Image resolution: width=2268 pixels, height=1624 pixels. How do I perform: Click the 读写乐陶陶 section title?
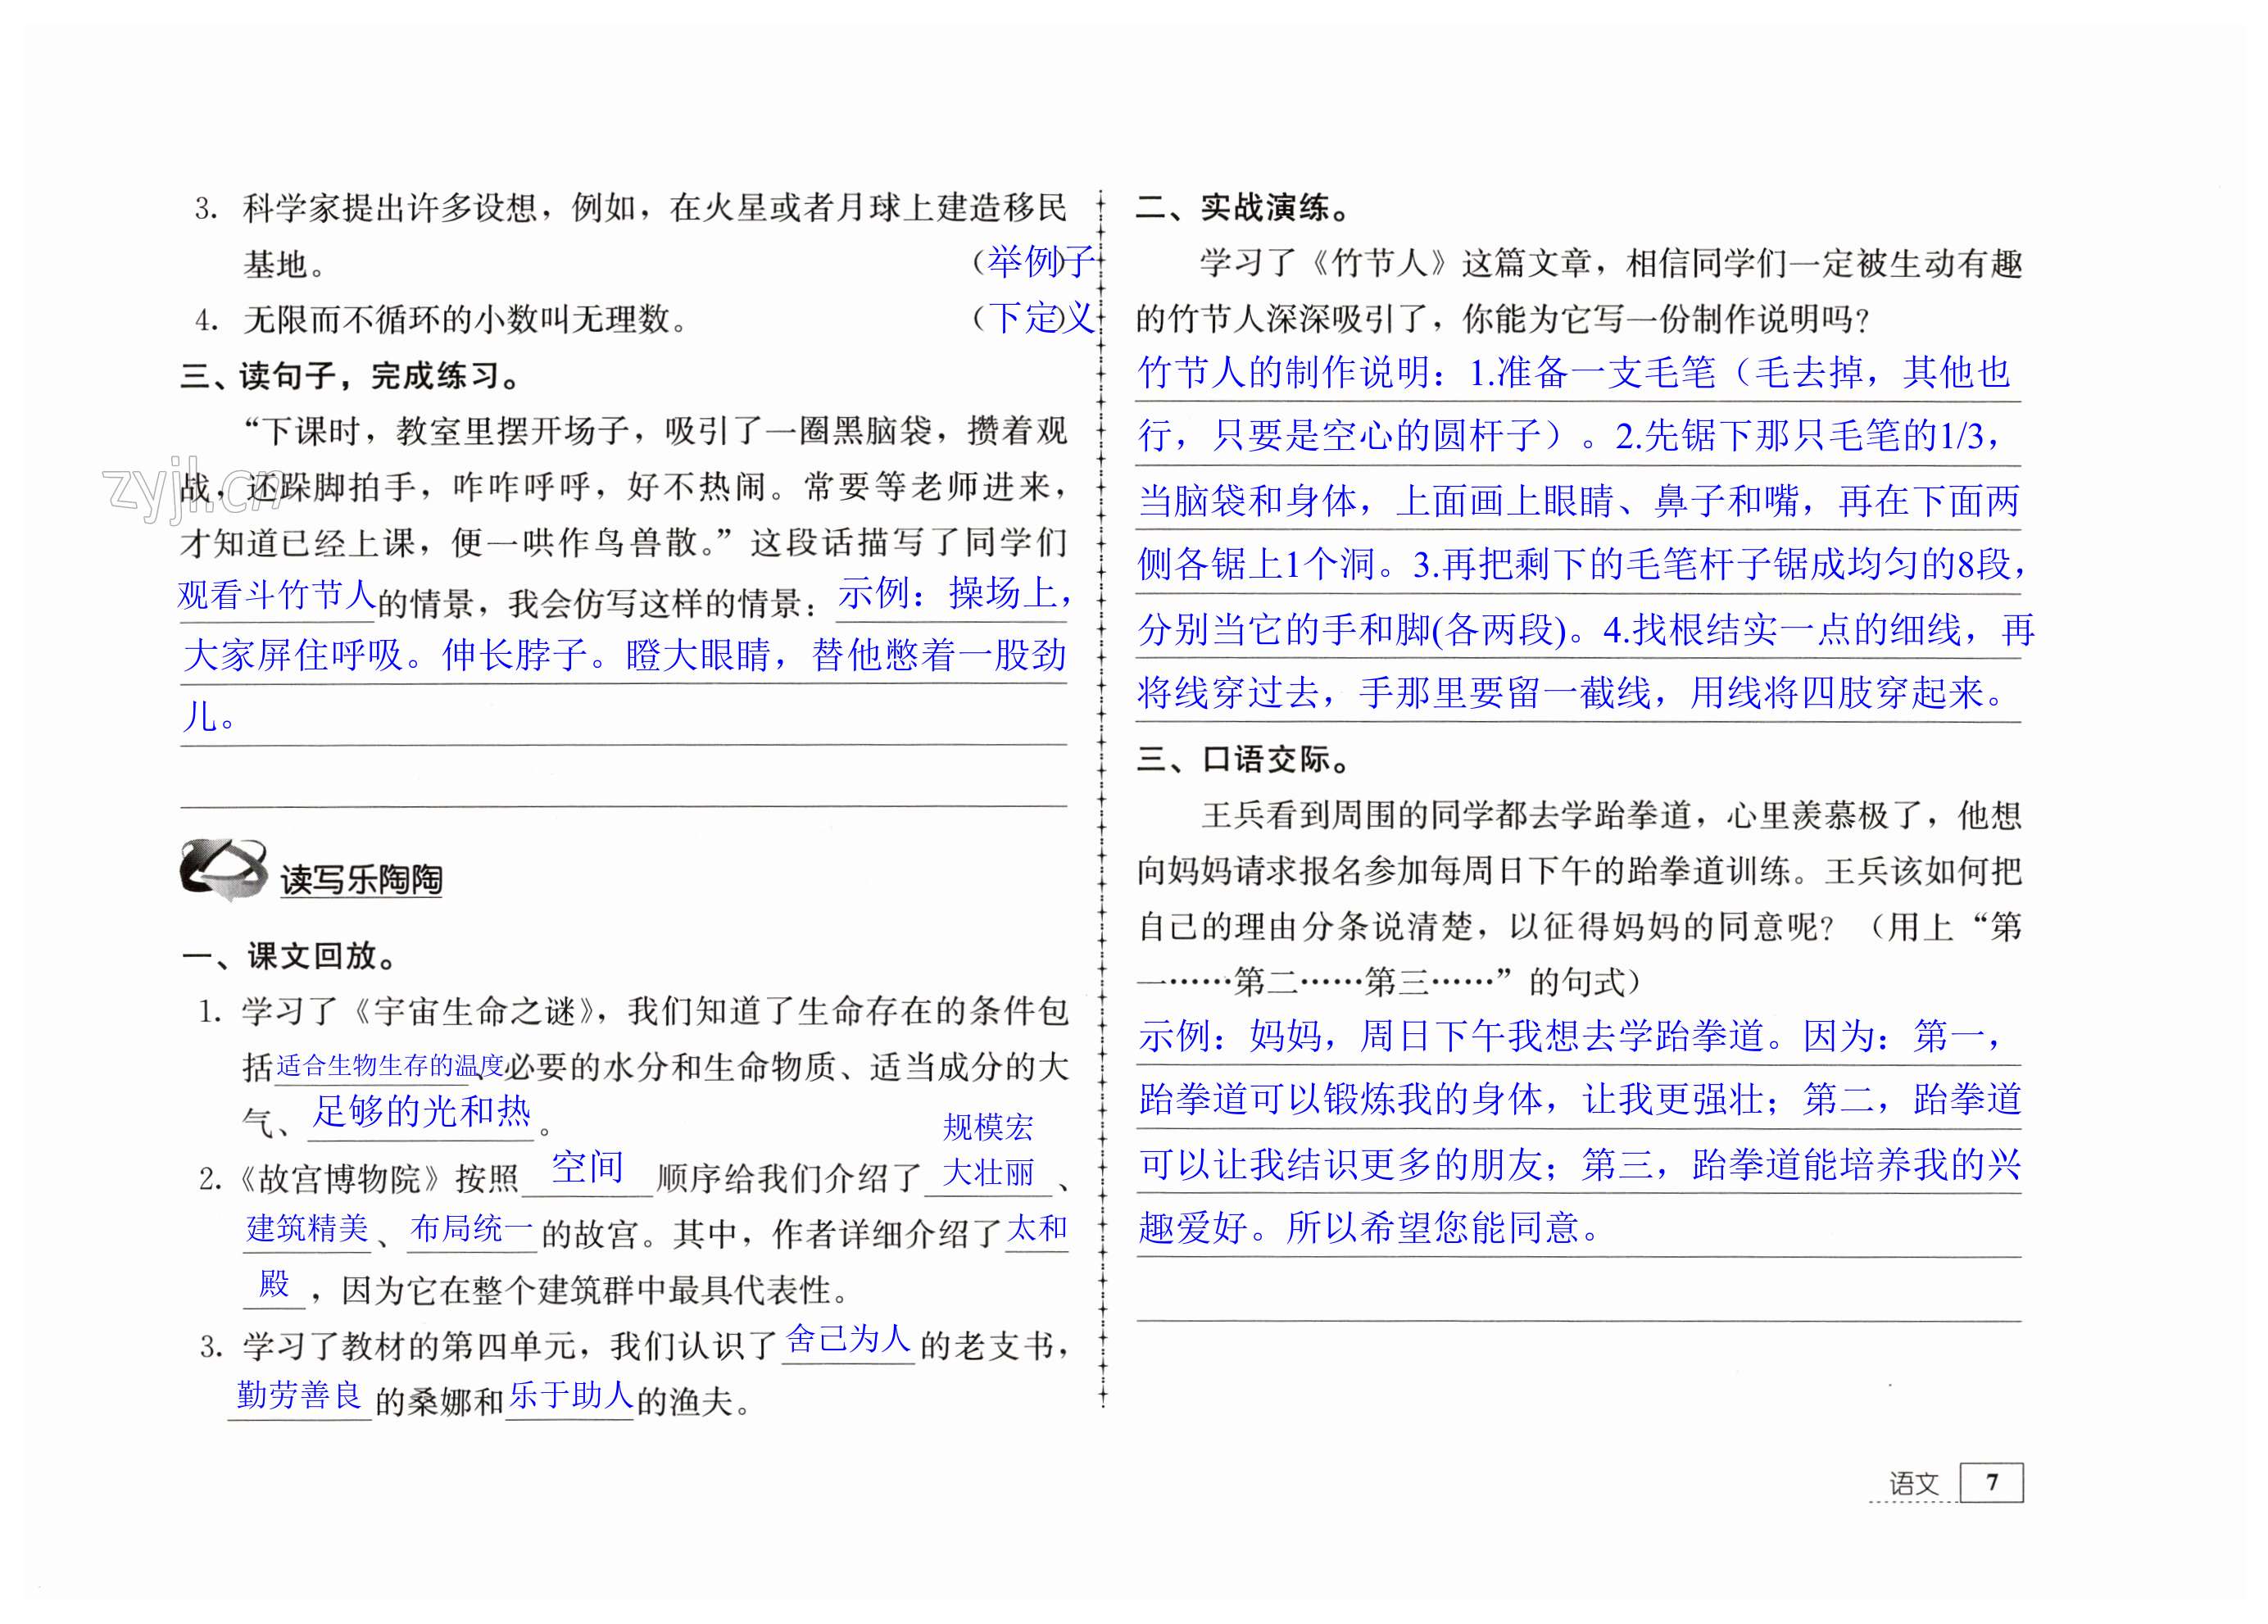[361, 879]
